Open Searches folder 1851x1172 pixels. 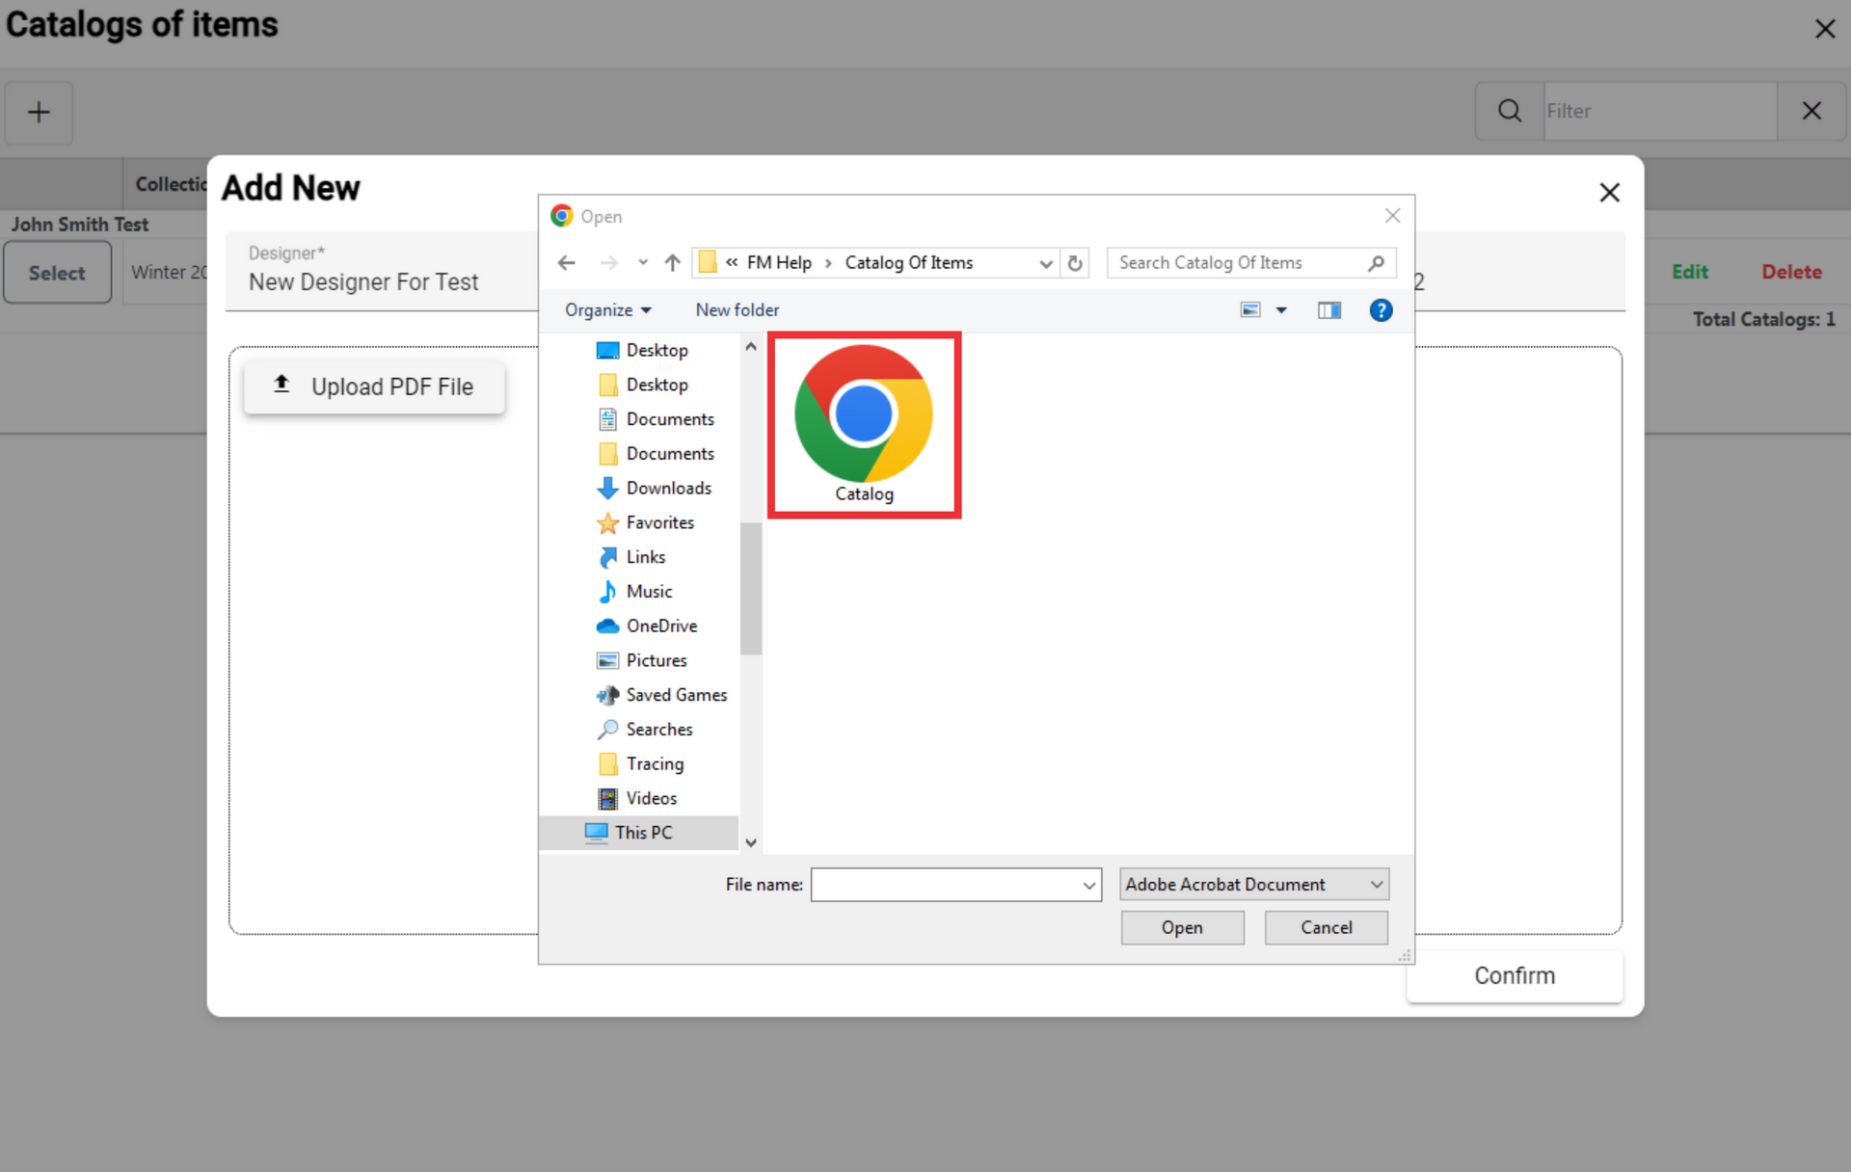(645, 730)
